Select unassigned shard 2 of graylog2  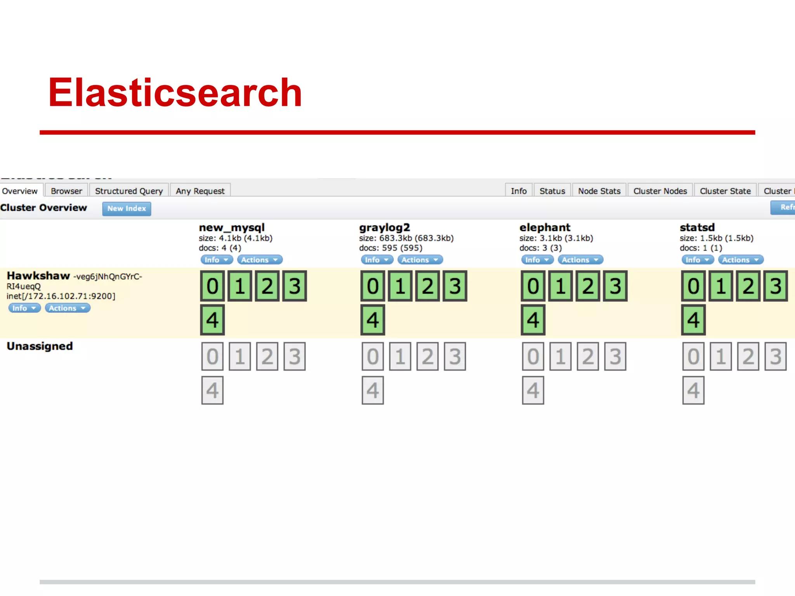427,356
